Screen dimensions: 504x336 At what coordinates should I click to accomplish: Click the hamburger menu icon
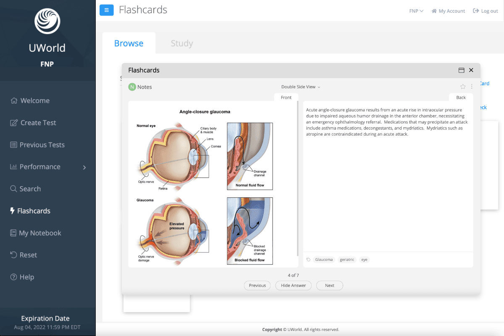tap(106, 10)
